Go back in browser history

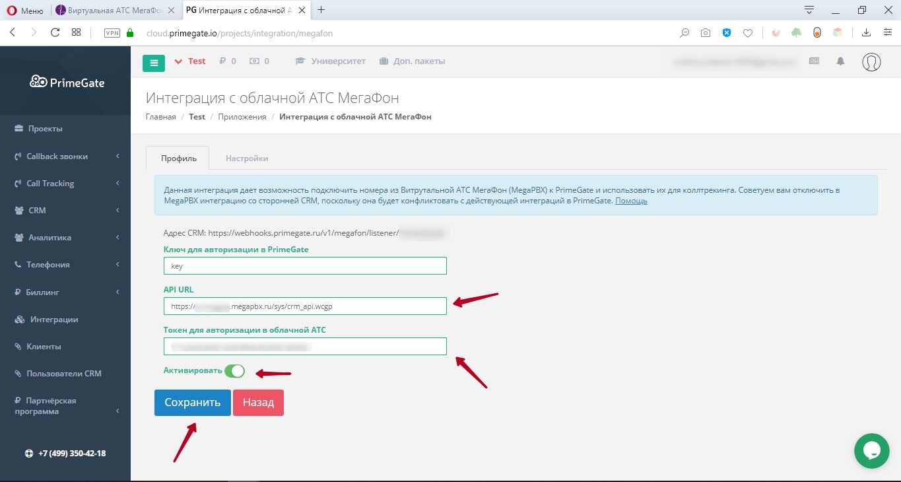click(13, 32)
